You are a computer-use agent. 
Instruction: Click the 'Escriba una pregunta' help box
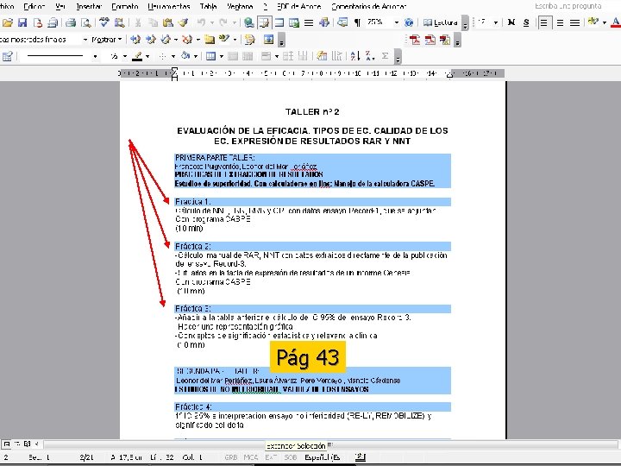coord(568,6)
